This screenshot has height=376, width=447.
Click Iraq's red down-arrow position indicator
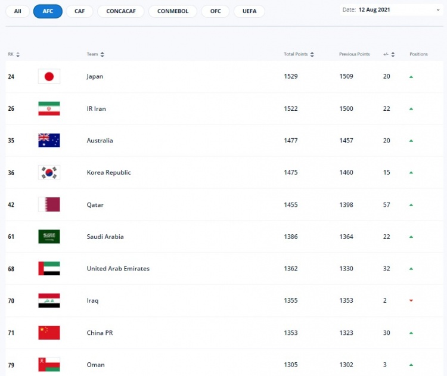click(411, 300)
